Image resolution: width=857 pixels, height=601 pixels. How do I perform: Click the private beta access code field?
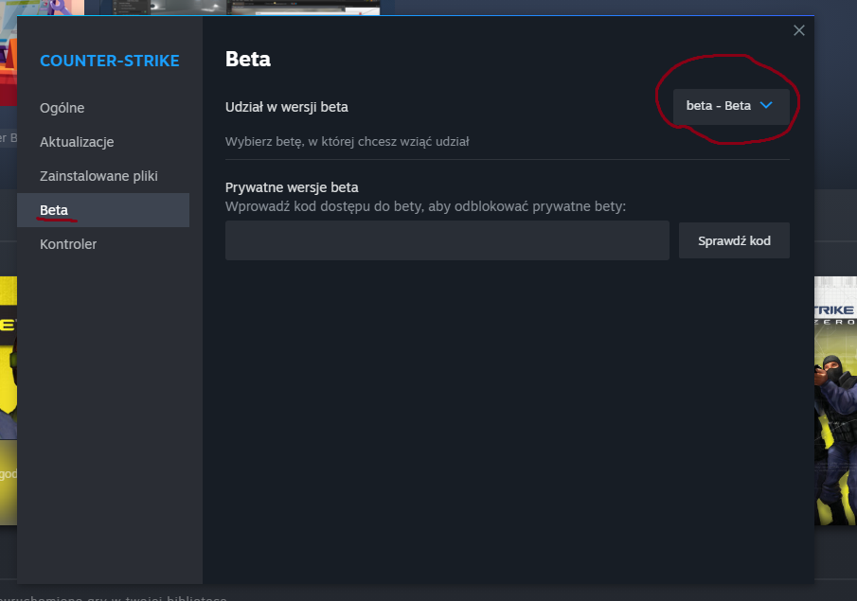pos(447,240)
